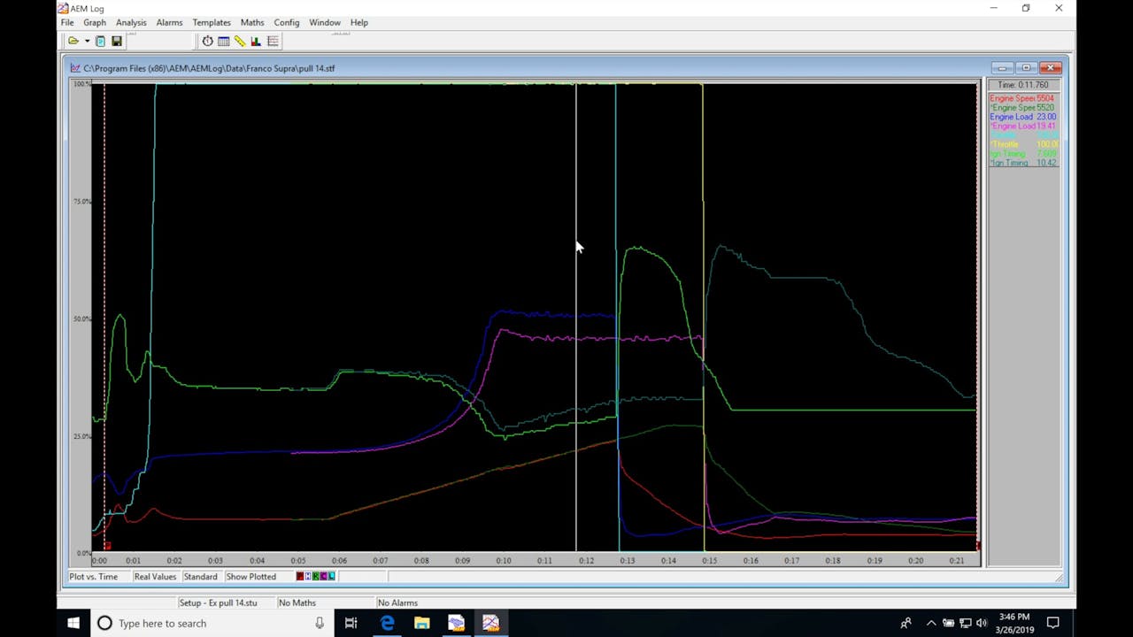
Task: Select the ruler measurement tool icon
Action: pos(240,41)
